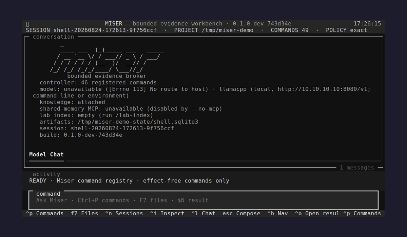Click the "conversation" panel label
Image resolution: width=407 pixels, height=237 pixels.
click(x=53, y=37)
